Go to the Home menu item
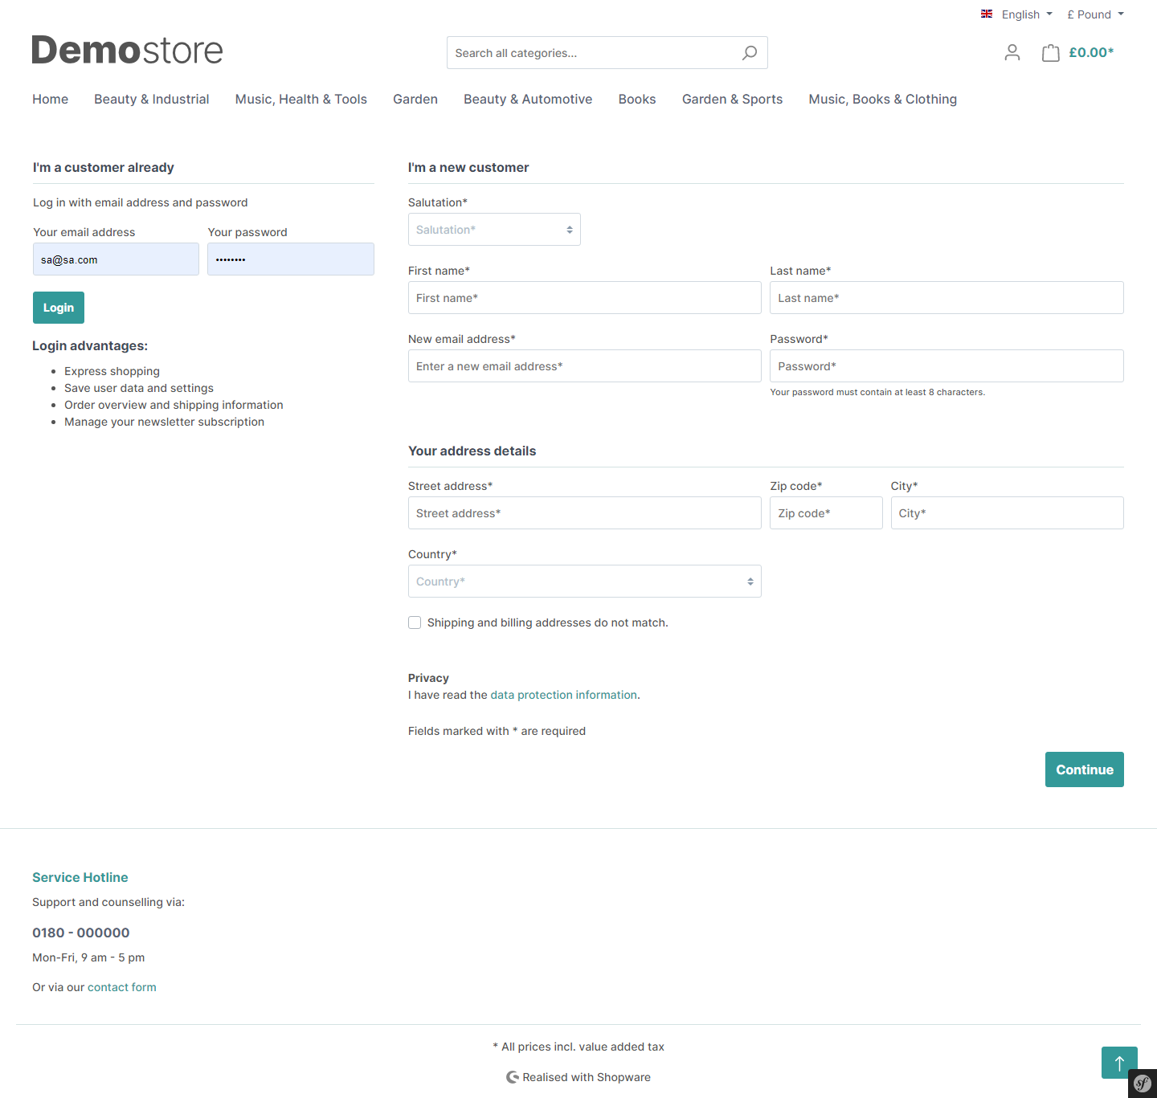This screenshot has height=1098, width=1157. point(51,99)
